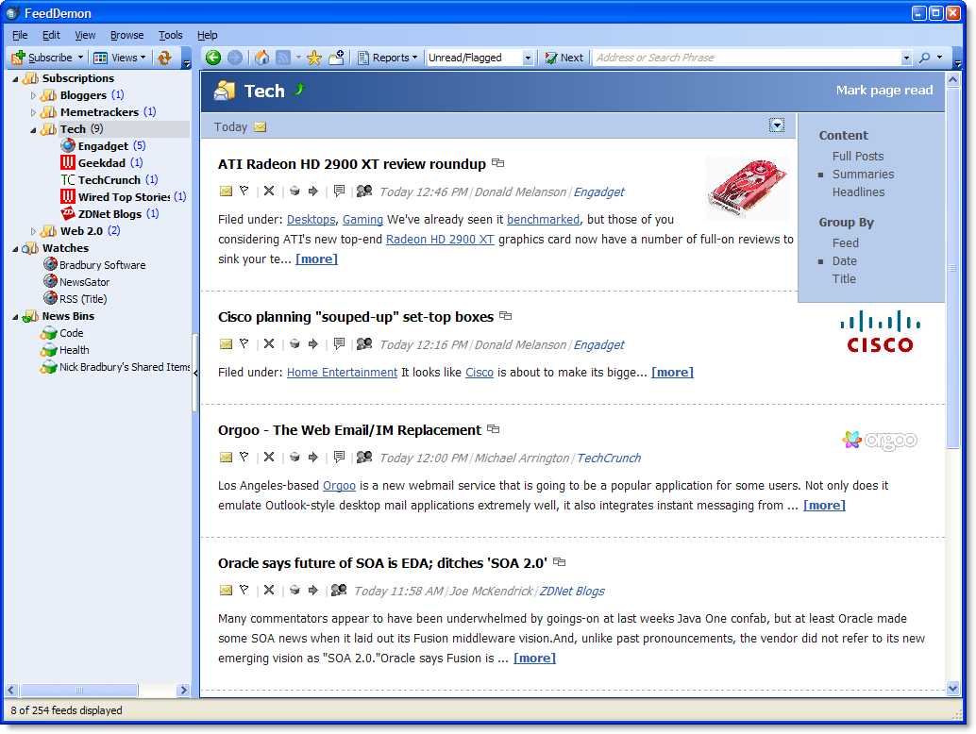976x734 pixels.
Task: Click the Forward navigation arrow
Action: [x=235, y=58]
